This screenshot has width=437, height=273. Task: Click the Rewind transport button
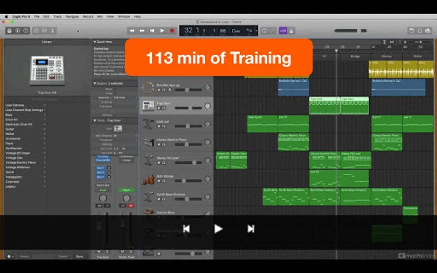(x=132, y=31)
